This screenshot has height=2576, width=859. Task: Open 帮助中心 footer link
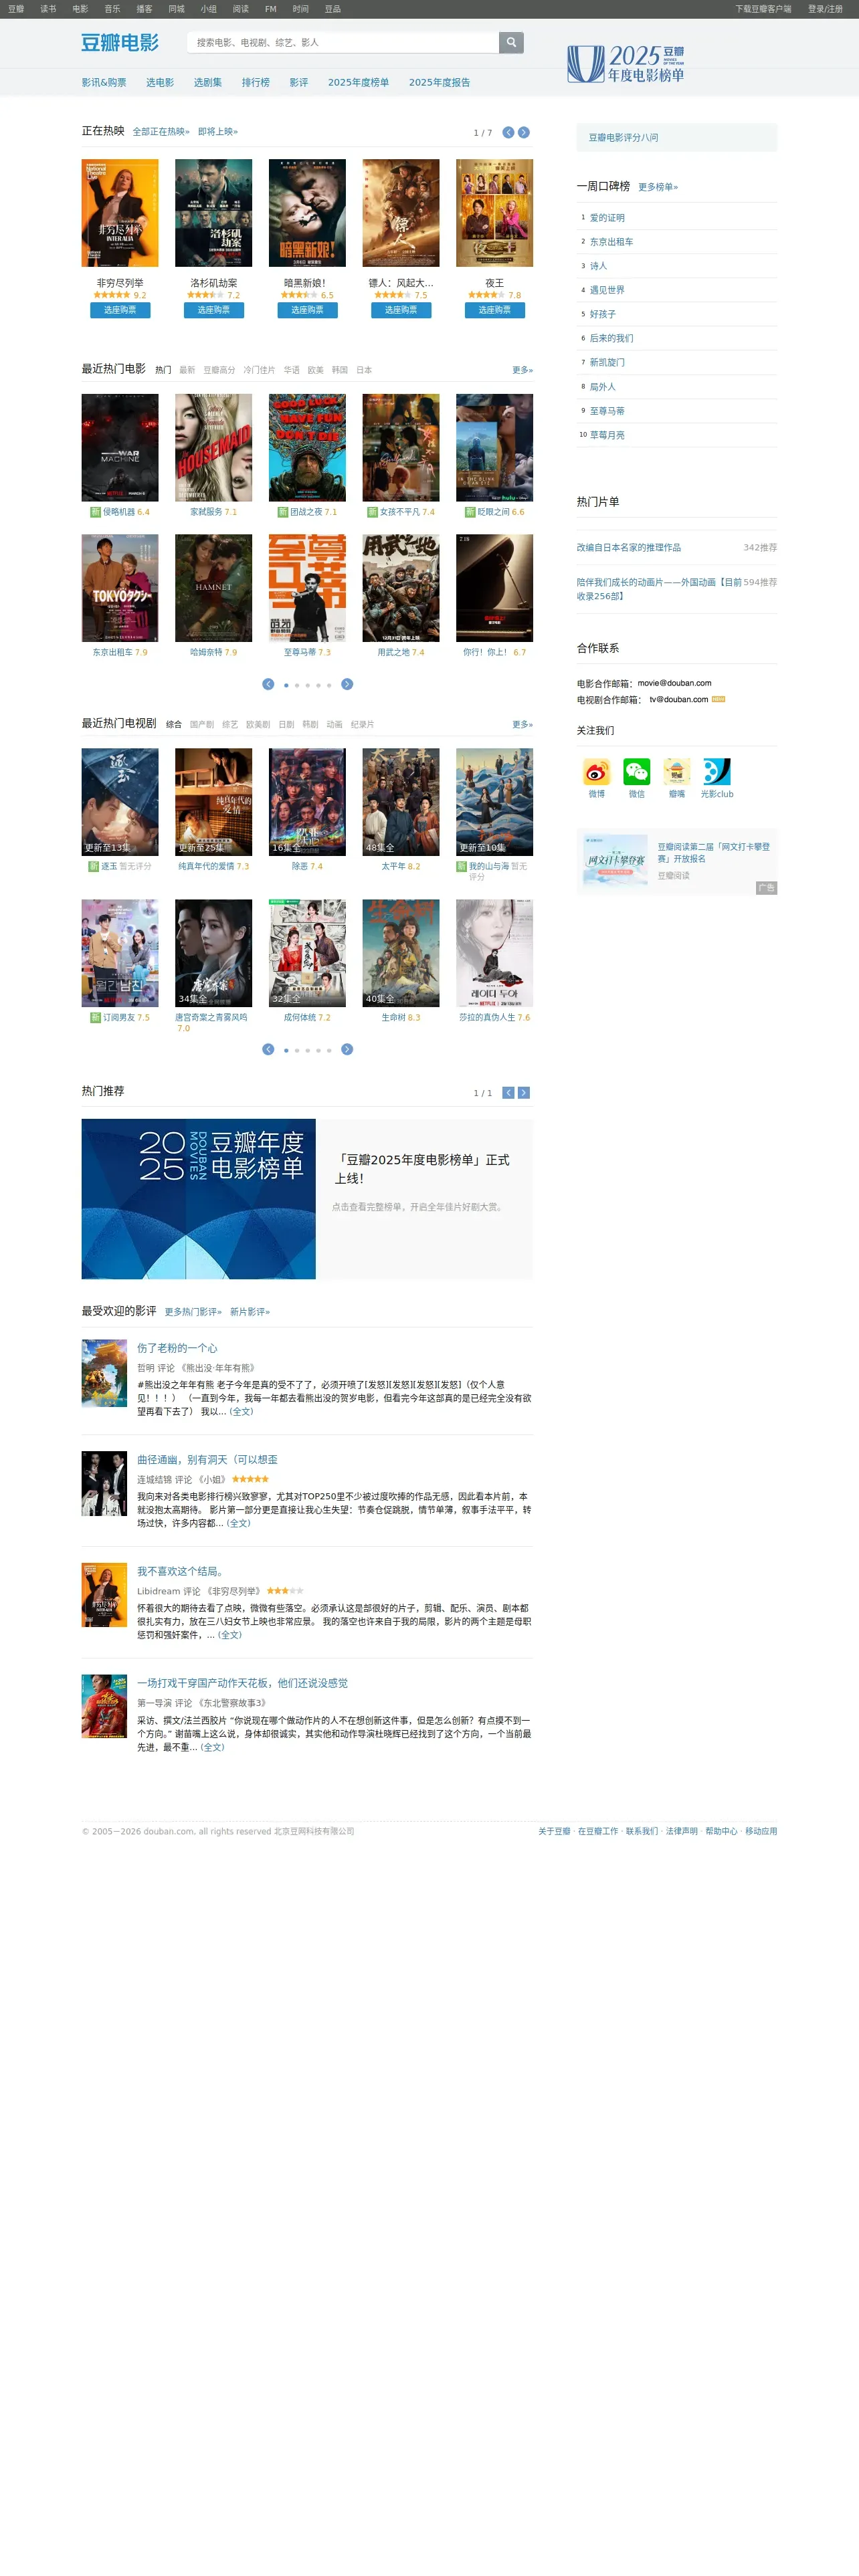coord(721,1832)
